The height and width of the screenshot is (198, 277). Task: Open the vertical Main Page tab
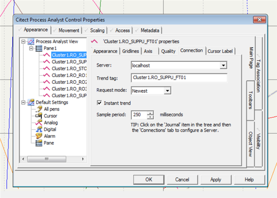(251, 58)
